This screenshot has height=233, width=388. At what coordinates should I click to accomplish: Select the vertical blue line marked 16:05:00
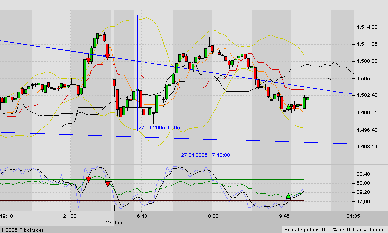pos(138,73)
